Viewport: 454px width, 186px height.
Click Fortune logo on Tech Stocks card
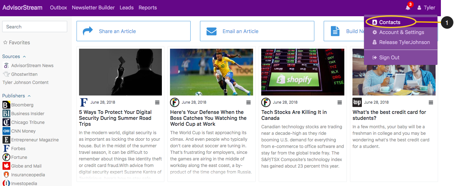coord(266,102)
